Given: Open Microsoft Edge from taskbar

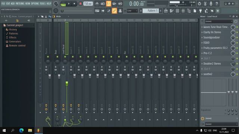Looking at the screenshot, I should tap(21, 130).
